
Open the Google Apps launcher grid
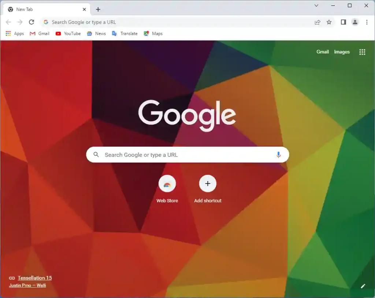tap(362, 52)
